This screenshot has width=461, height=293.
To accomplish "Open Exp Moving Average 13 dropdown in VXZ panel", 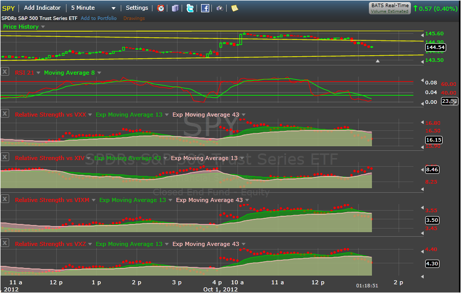I will 166,244.
